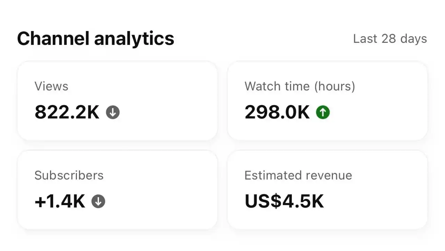This screenshot has width=445, height=251.
Task: Click the gray down arrow beside Views
Action: coord(113,113)
